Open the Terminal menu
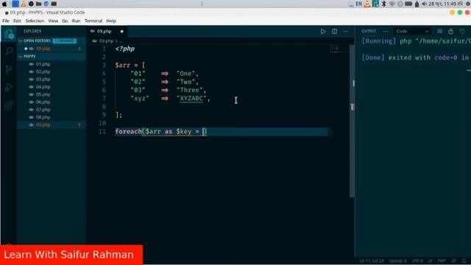This screenshot has width=471, height=265. [x=93, y=21]
